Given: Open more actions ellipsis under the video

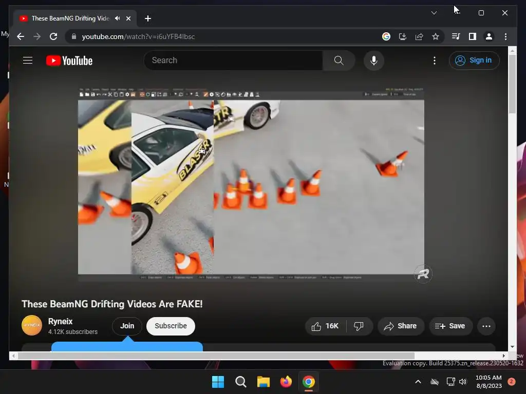Looking at the screenshot, I should (x=486, y=326).
